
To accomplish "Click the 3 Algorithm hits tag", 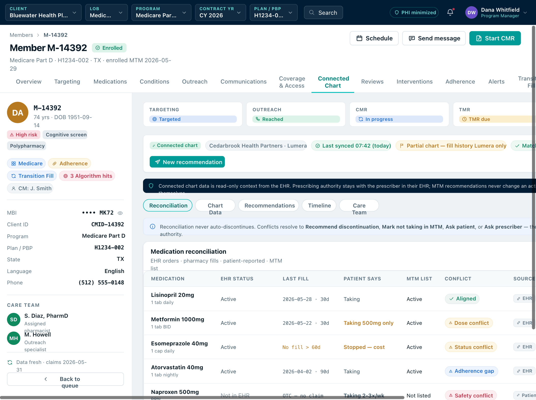I will [87, 176].
